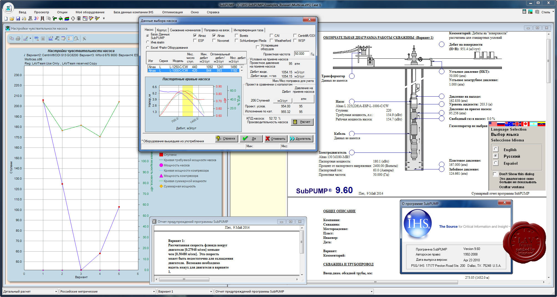This screenshot has width=557, height=297.
Task: Click the magic wand icon in chart toolbar
Action: tap(84, 38)
